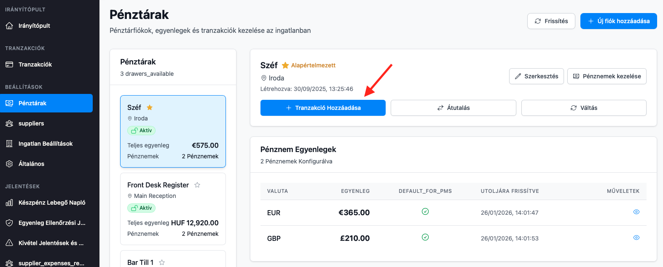Click the suppliers people icon

(9, 123)
